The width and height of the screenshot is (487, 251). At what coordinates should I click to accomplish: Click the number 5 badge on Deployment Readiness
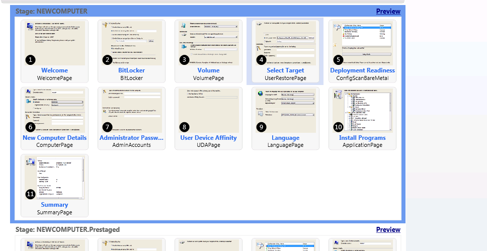point(338,60)
